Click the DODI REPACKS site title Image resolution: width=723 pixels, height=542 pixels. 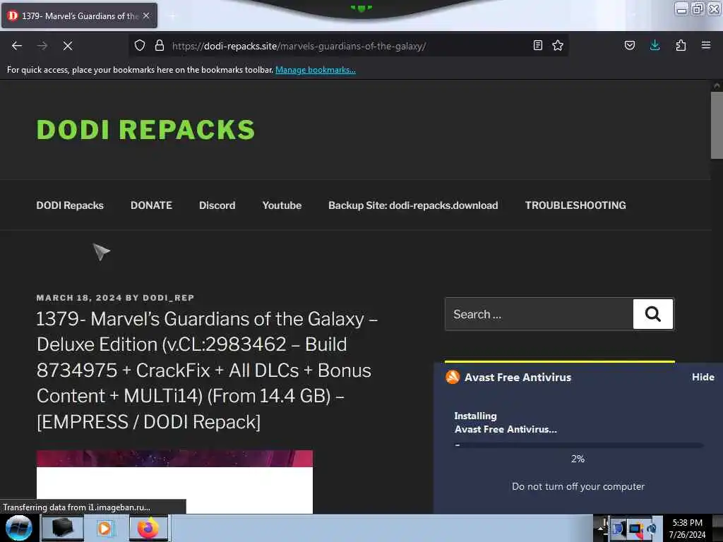[x=145, y=130]
